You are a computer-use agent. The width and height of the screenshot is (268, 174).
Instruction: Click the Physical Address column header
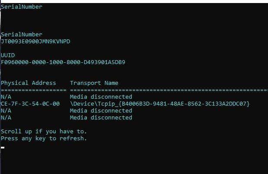tap(29, 83)
